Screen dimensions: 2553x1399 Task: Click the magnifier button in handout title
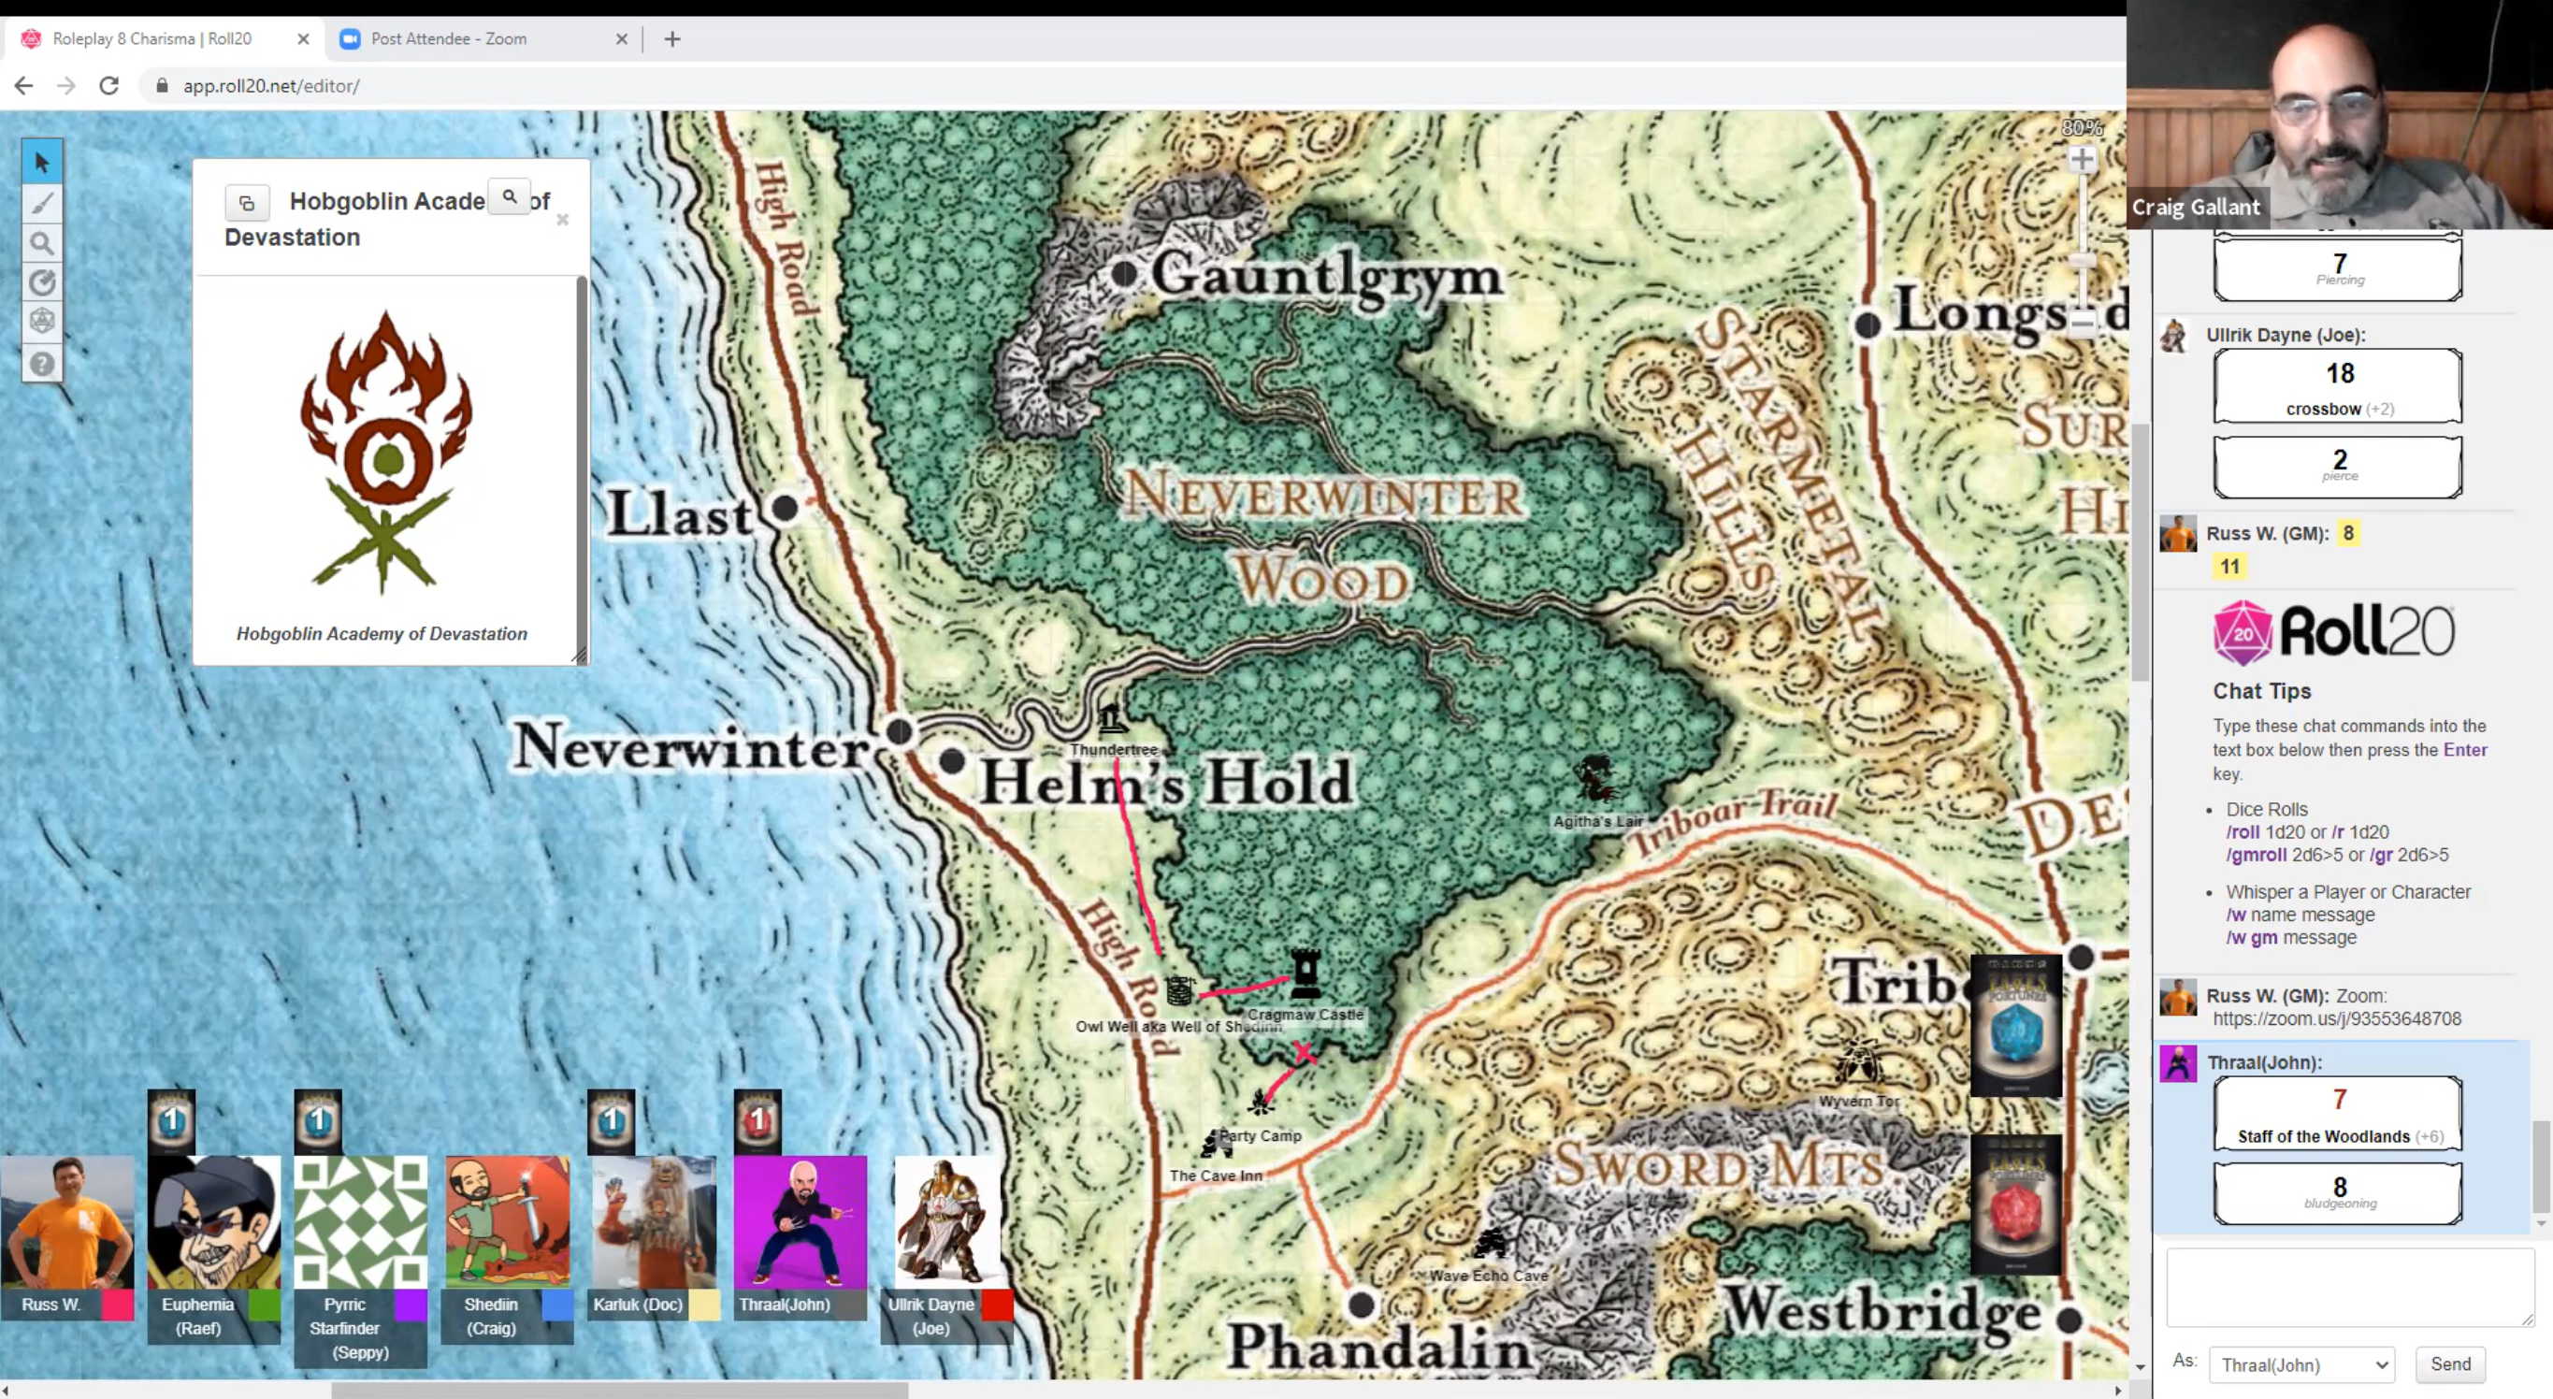tap(510, 197)
